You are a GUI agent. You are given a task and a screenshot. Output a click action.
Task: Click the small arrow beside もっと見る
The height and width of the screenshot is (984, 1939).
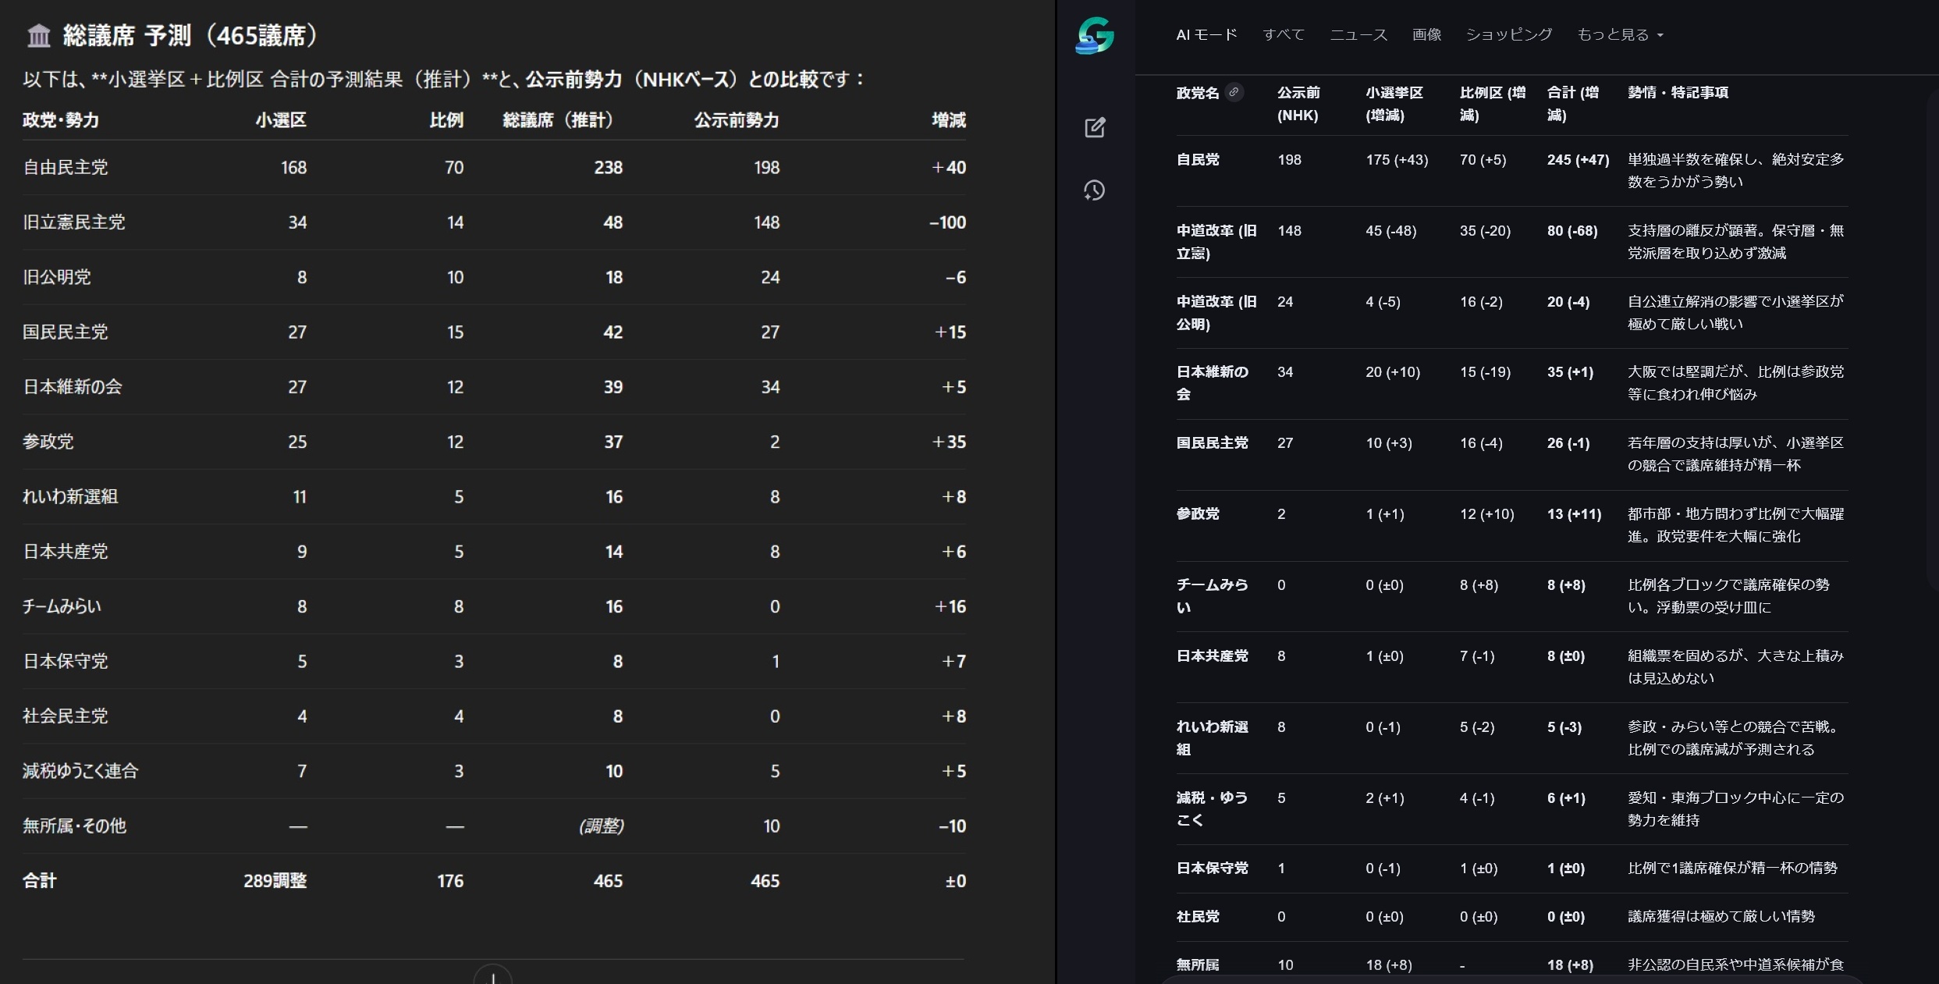[x=1660, y=35]
